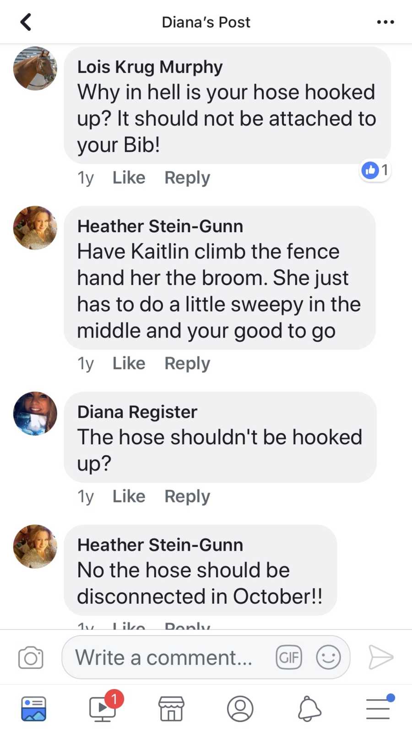Viewport: 412px width, 733px height.
Task: Open the emoji smiley picker
Action: point(328,657)
